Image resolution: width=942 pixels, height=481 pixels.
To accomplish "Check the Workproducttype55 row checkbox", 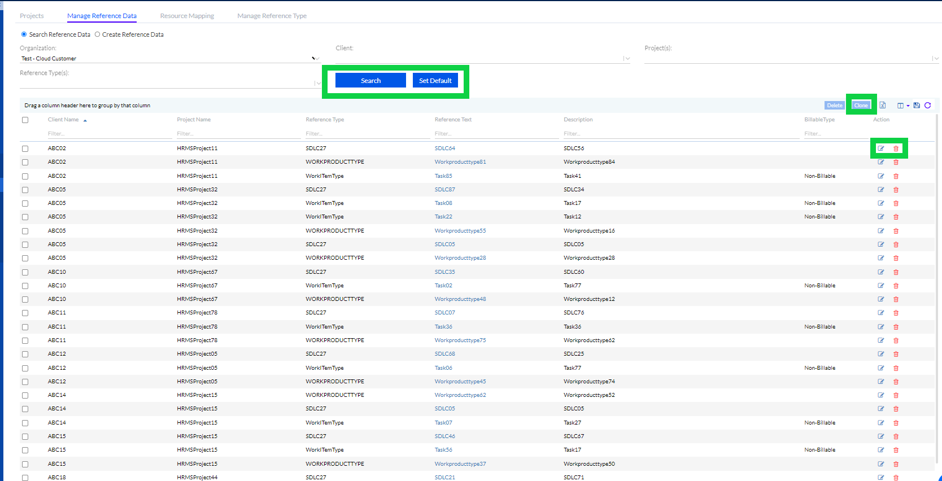I will coord(25,231).
